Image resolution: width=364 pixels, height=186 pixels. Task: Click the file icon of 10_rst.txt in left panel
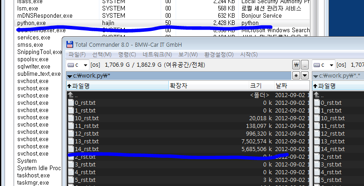point(71,118)
